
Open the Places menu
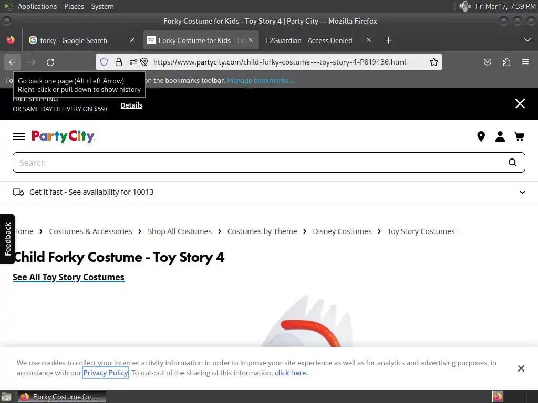[x=74, y=6]
